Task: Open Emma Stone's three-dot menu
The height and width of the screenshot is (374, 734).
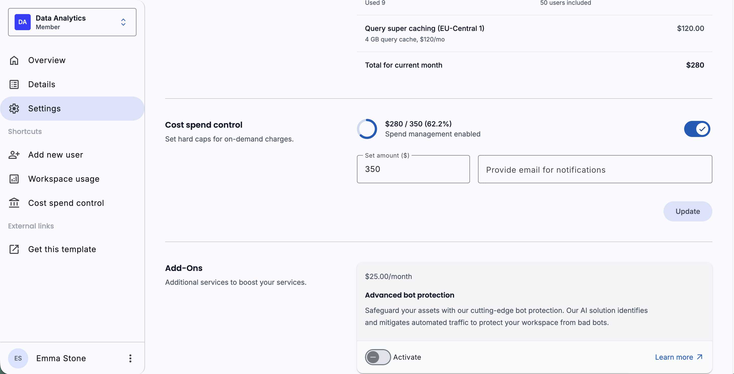Action: (x=130, y=358)
